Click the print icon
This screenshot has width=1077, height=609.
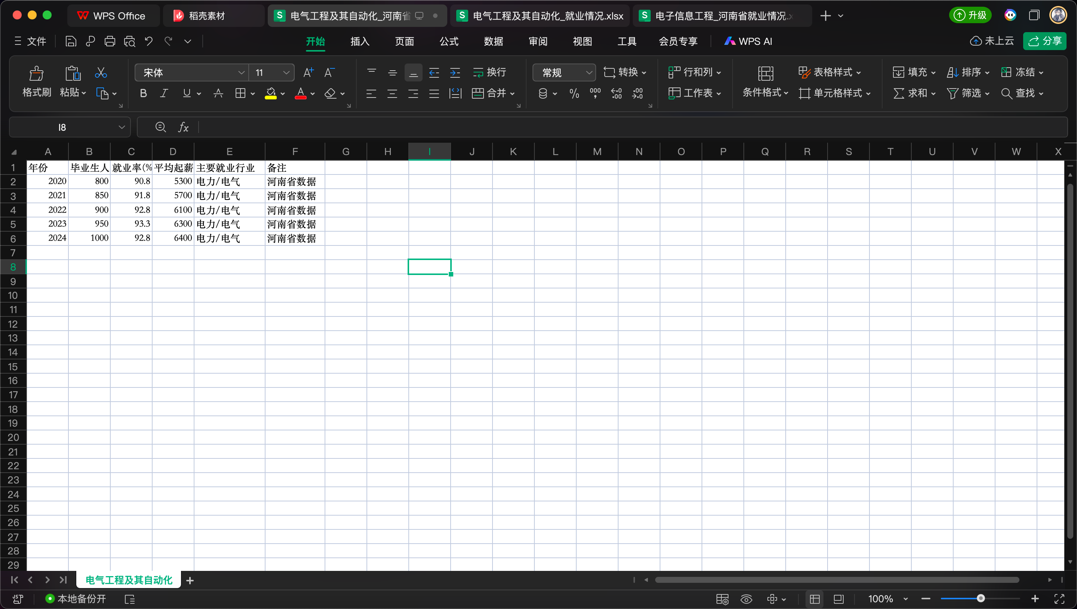(x=110, y=41)
